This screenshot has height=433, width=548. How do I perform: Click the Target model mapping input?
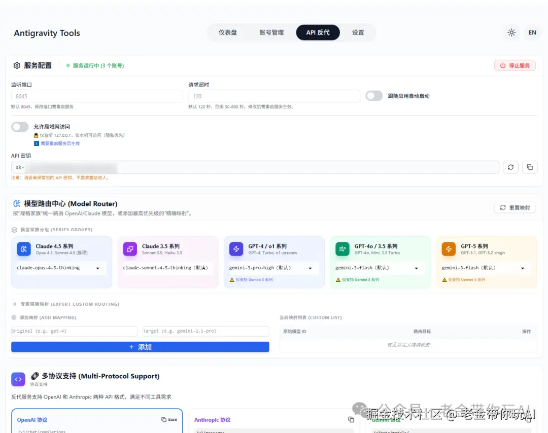point(206,331)
